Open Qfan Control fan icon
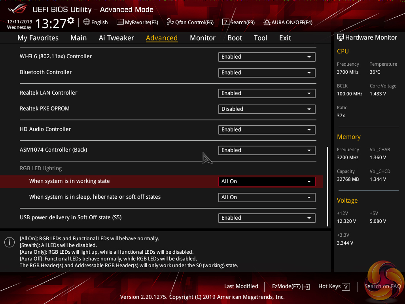405x304 pixels. point(170,22)
